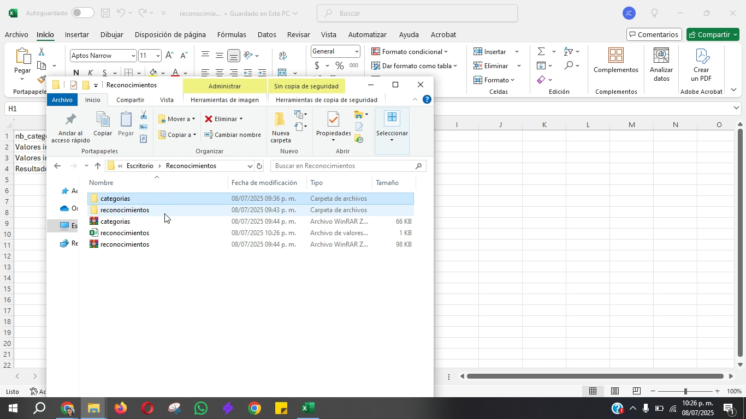Click Escritorio in Explorer breadcrumb

[x=140, y=166]
